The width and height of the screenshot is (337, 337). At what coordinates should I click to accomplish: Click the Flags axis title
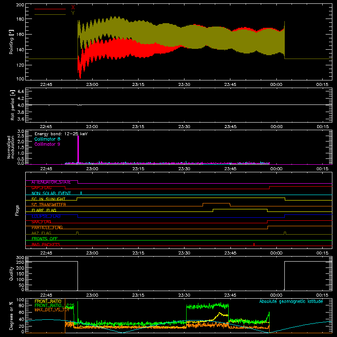(17, 210)
